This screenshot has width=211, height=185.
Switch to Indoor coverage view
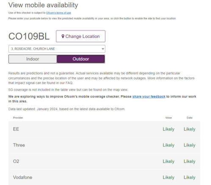(33, 59)
